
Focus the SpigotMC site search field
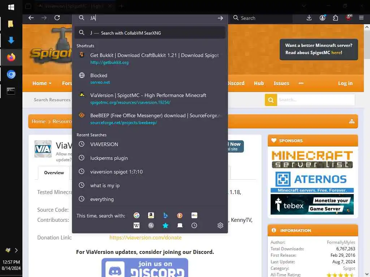click(x=316, y=100)
